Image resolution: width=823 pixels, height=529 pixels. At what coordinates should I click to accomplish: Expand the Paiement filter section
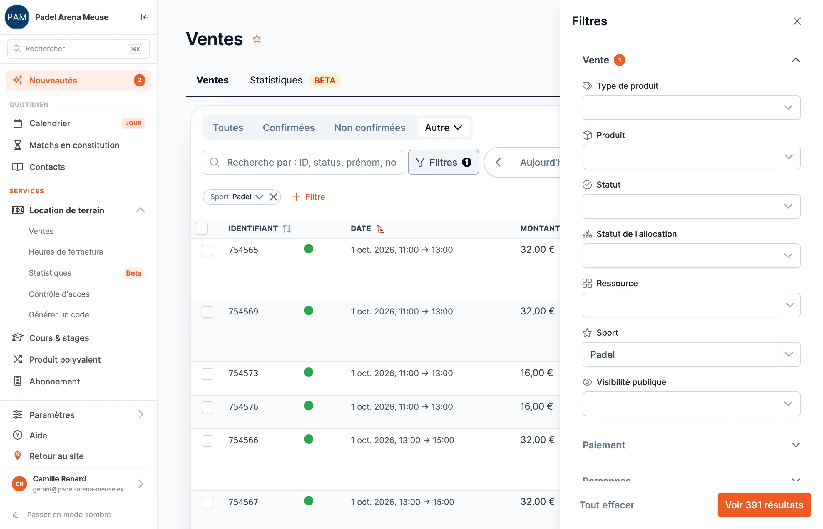pos(691,445)
